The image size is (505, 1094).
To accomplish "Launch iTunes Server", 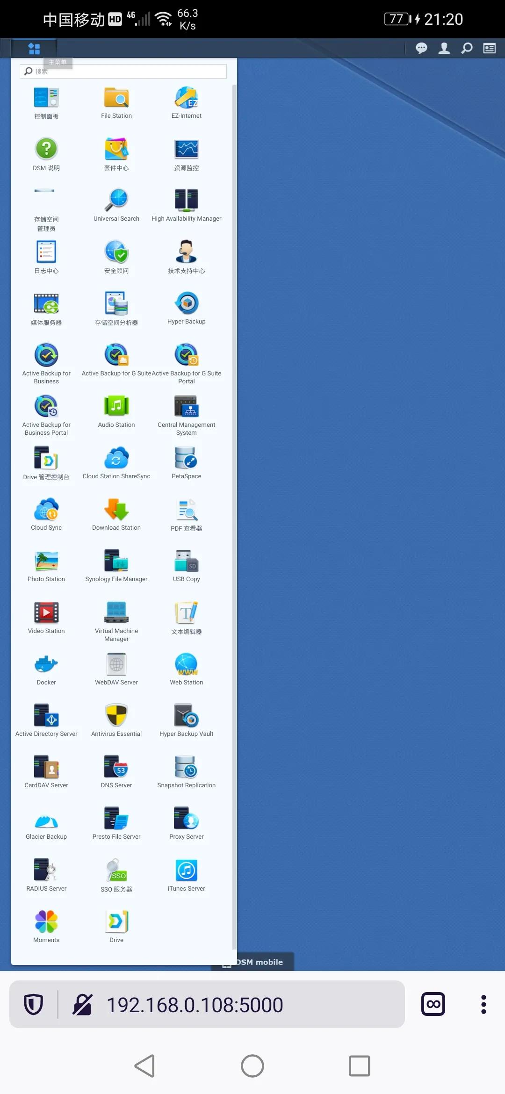I will click(x=187, y=875).
